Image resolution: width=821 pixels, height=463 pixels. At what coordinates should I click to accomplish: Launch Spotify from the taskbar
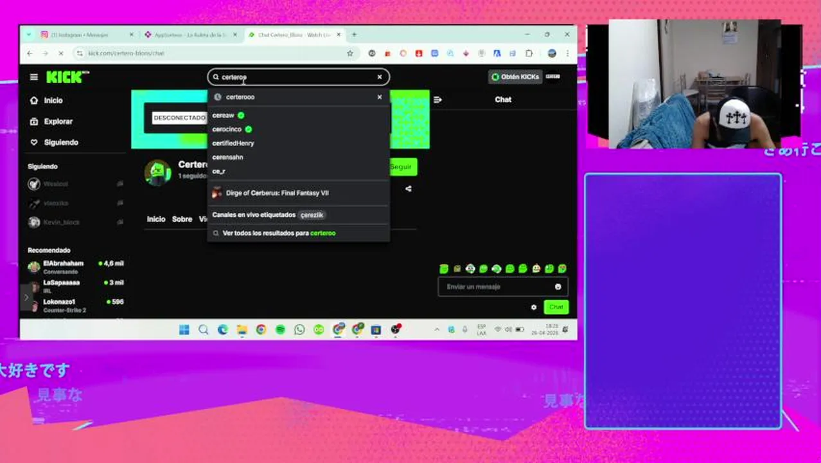tap(280, 330)
